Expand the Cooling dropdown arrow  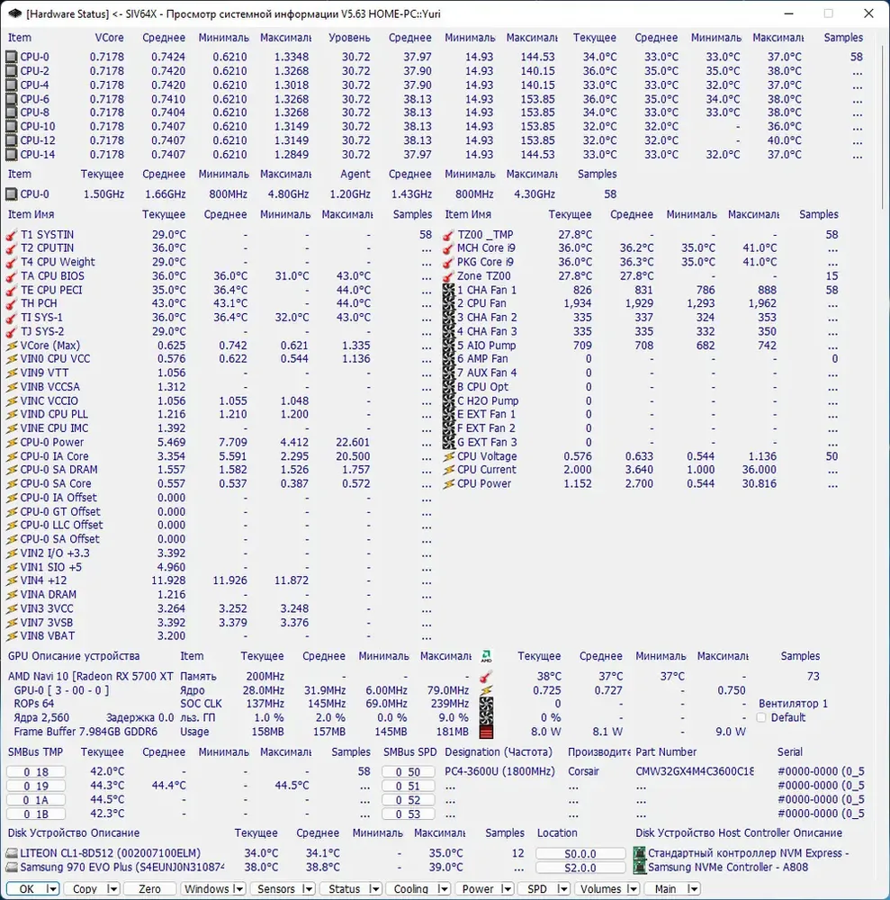(443, 888)
